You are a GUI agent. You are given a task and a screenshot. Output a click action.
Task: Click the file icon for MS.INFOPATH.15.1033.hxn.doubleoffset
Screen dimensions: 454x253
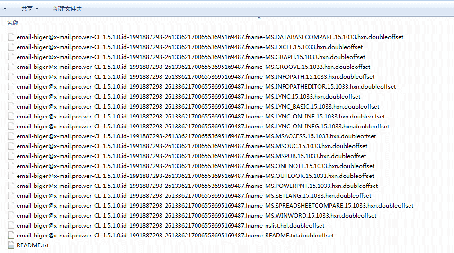coord(11,76)
